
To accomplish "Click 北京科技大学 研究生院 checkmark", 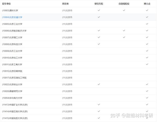I will click(x=99, y=44).
